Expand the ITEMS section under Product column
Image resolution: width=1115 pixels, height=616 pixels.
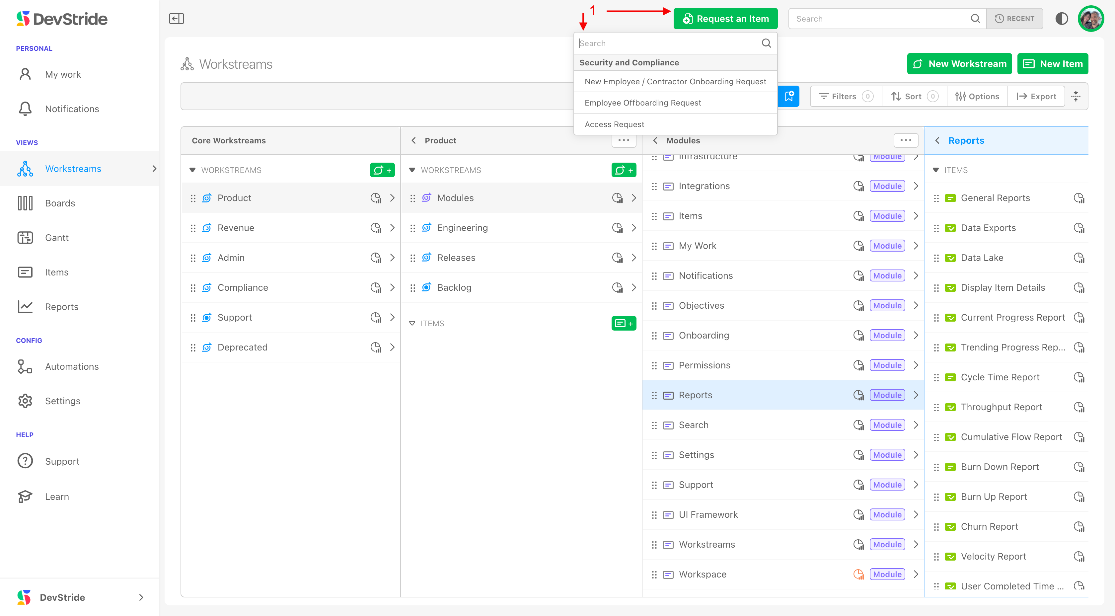click(x=412, y=323)
